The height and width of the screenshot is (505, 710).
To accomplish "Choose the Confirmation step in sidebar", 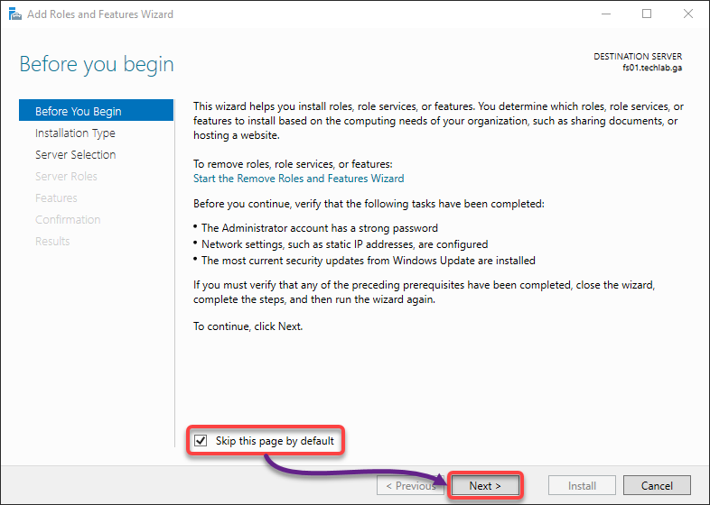I will pos(68,220).
